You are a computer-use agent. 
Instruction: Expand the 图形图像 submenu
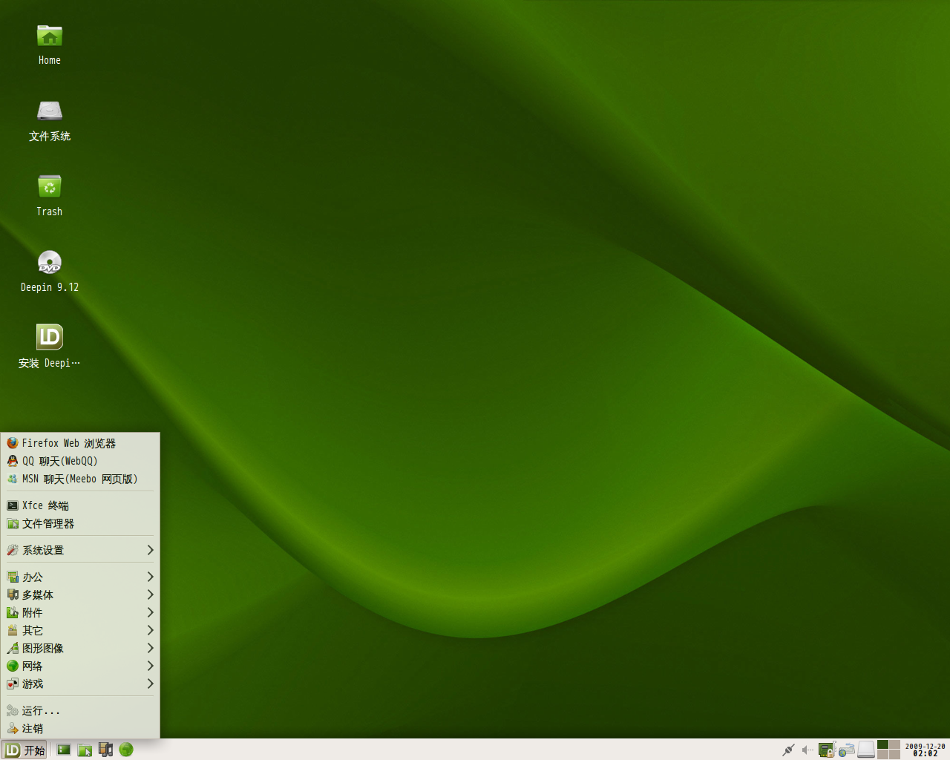tap(80, 648)
